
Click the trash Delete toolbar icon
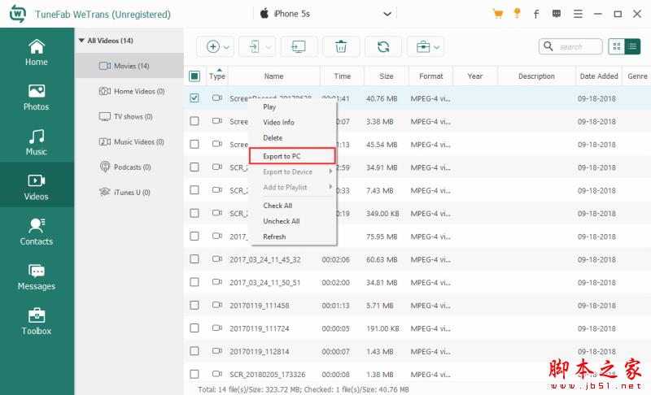tap(341, 46)
